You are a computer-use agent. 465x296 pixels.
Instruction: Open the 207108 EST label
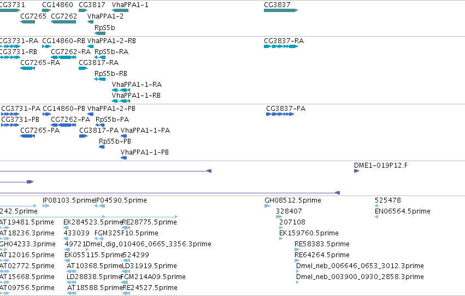pyautogui.click(x=292, y=222)
